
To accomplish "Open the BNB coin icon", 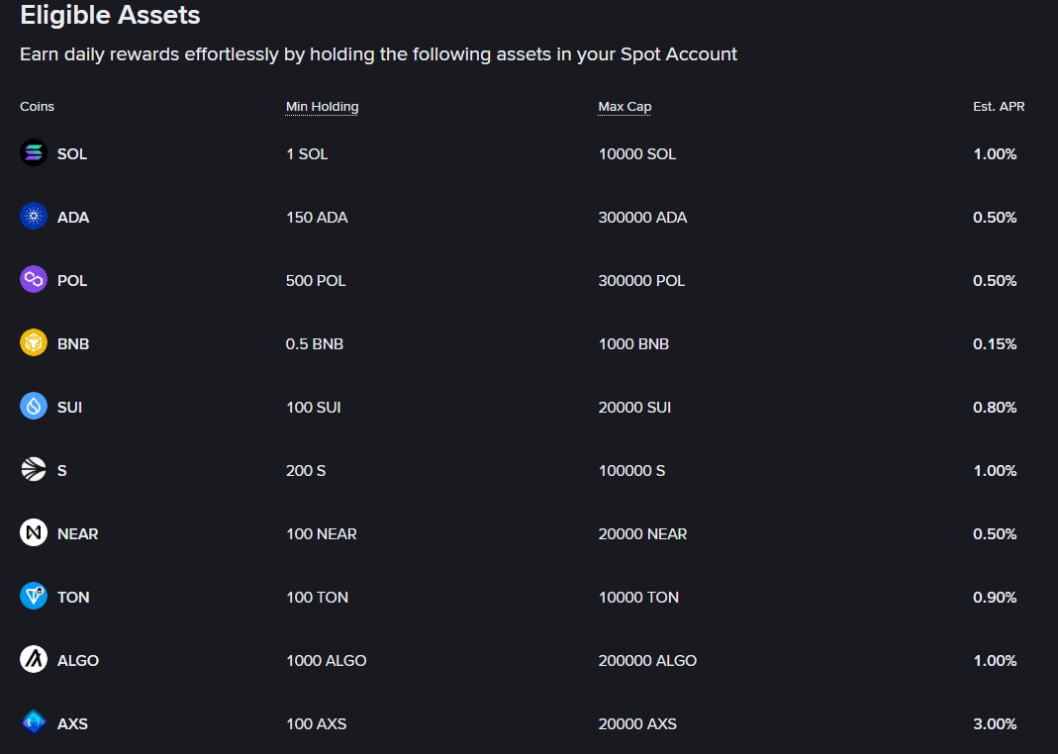I will (33, 343).
